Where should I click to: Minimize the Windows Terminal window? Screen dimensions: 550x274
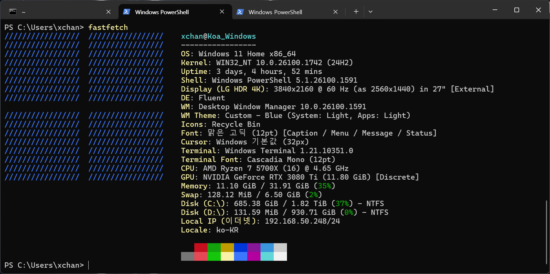(x=495, y=10)
